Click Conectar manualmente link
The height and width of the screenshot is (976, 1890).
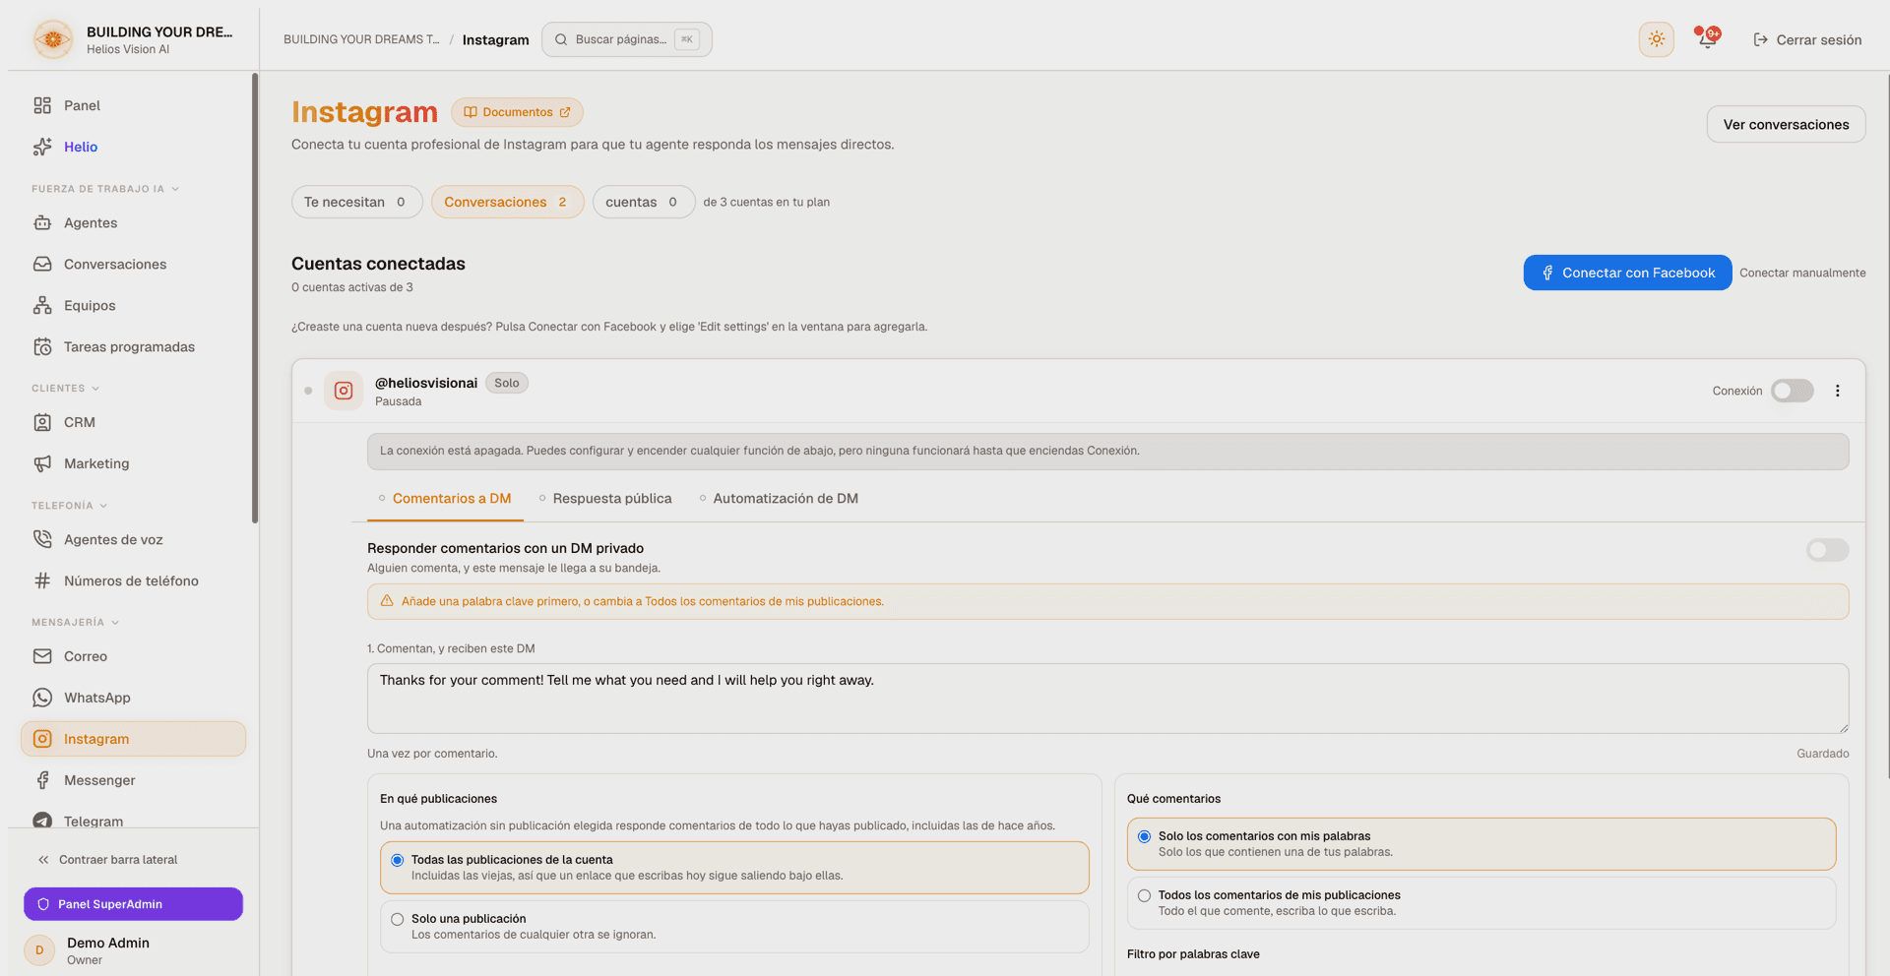[1802, 273]
